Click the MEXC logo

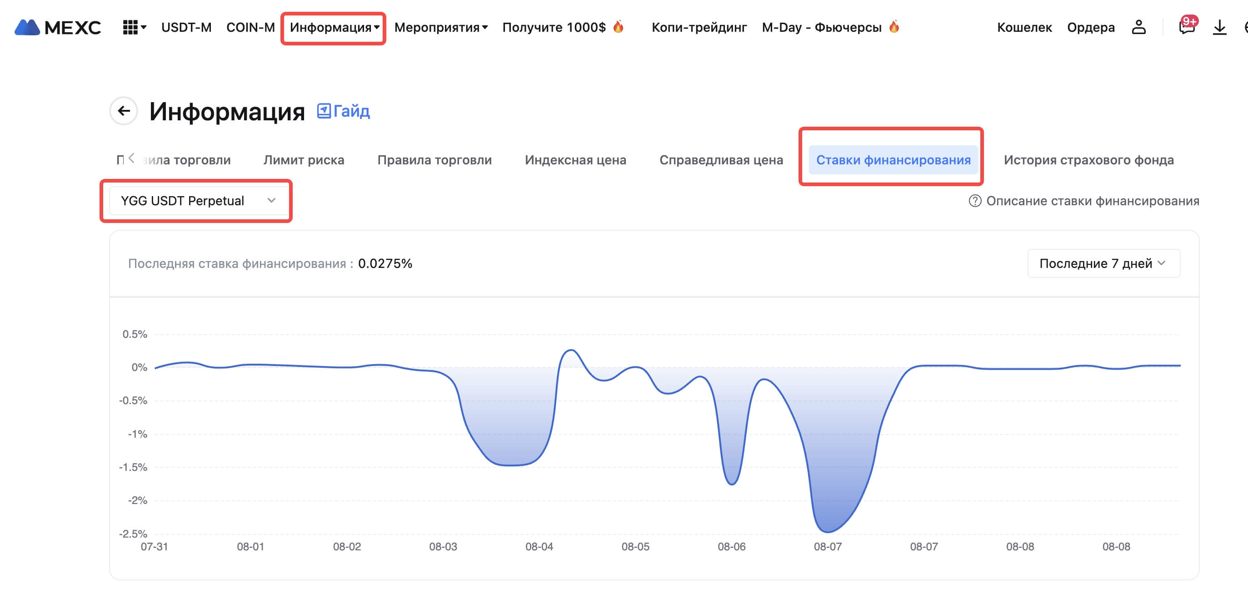point(58,28)
